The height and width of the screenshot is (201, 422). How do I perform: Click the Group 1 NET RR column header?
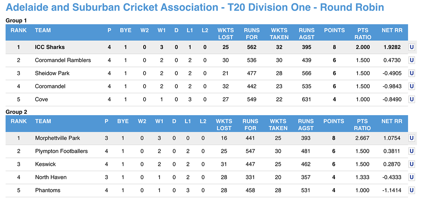coord(392,30)
